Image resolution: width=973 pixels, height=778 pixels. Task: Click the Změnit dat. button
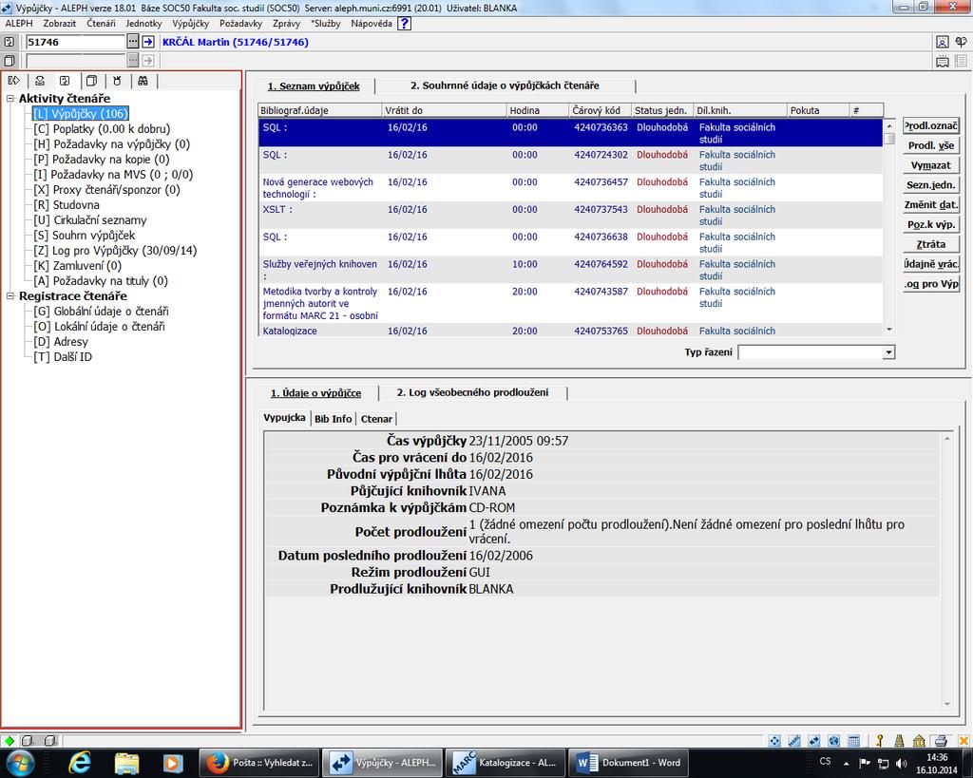pyautogui.click(x=931, y=205)
